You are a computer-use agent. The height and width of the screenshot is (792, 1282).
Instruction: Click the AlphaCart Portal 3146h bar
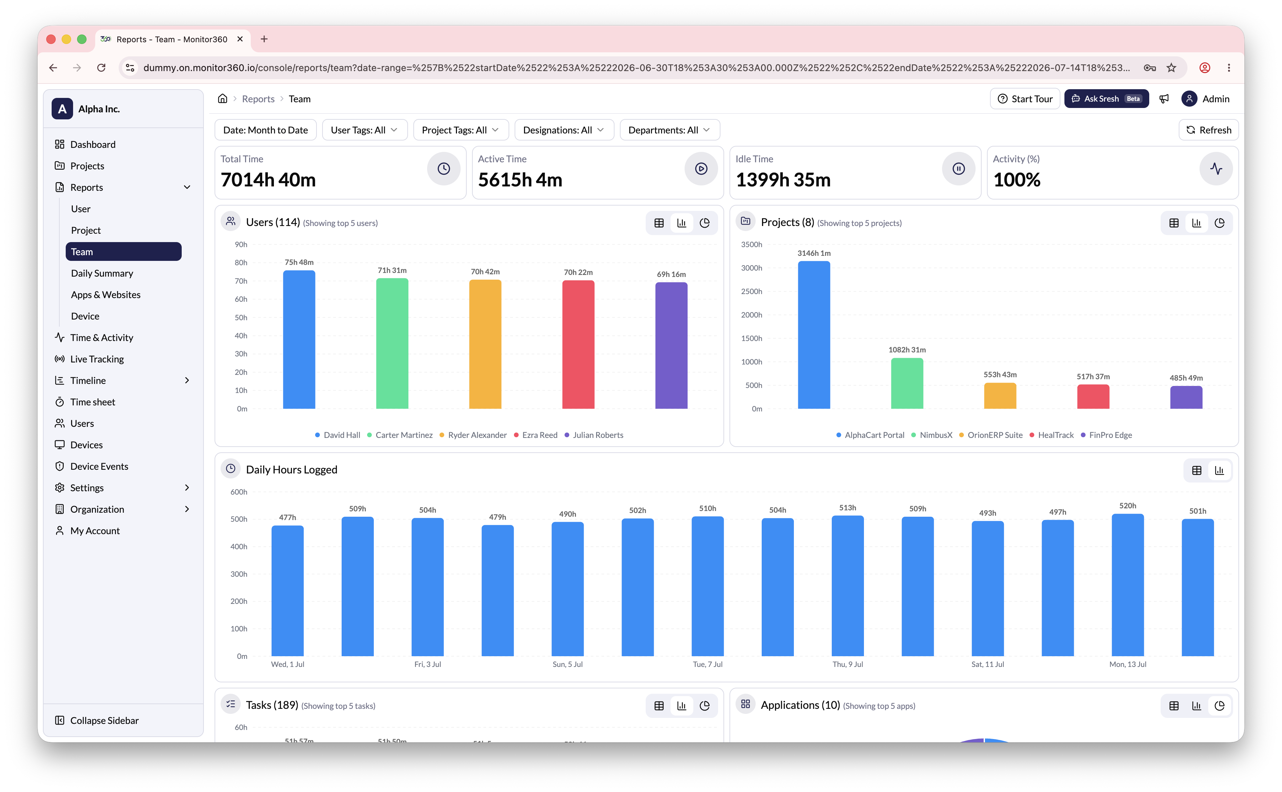[814, 335]
